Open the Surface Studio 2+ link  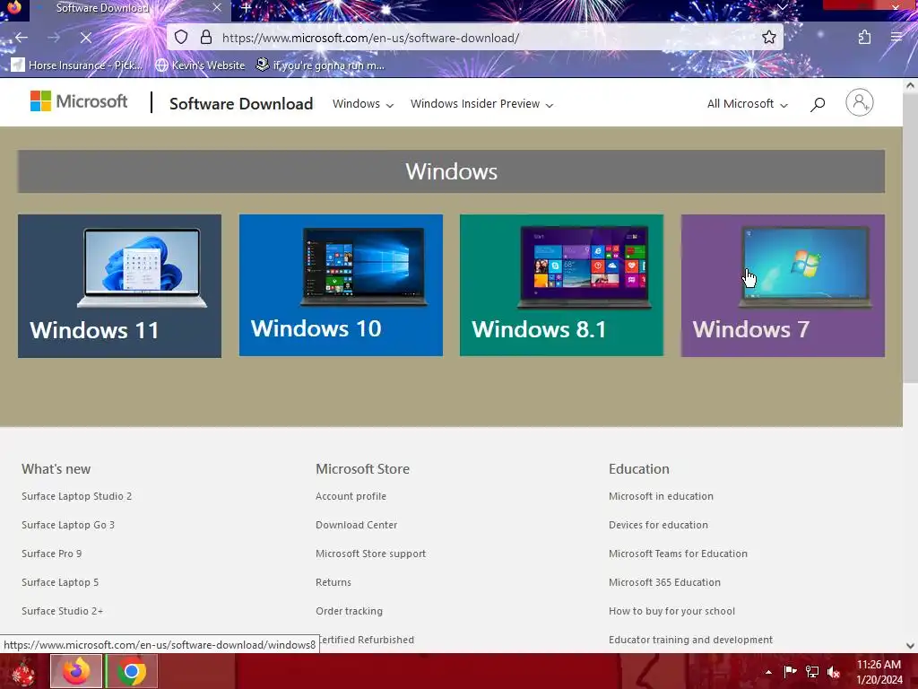(x=63, y=611)
